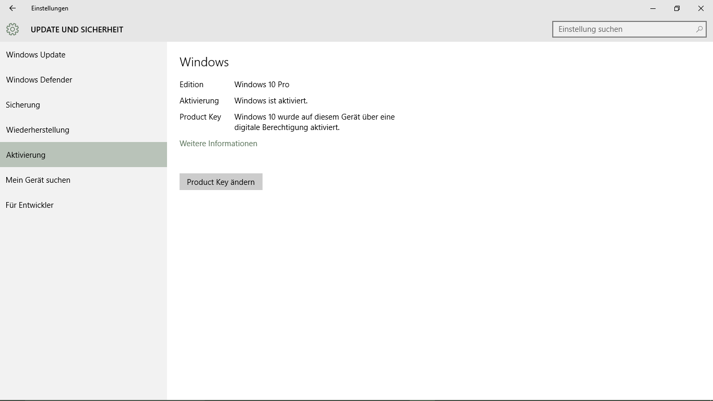Restore down the Einstellungen window
713x401 pixels.
677,8
